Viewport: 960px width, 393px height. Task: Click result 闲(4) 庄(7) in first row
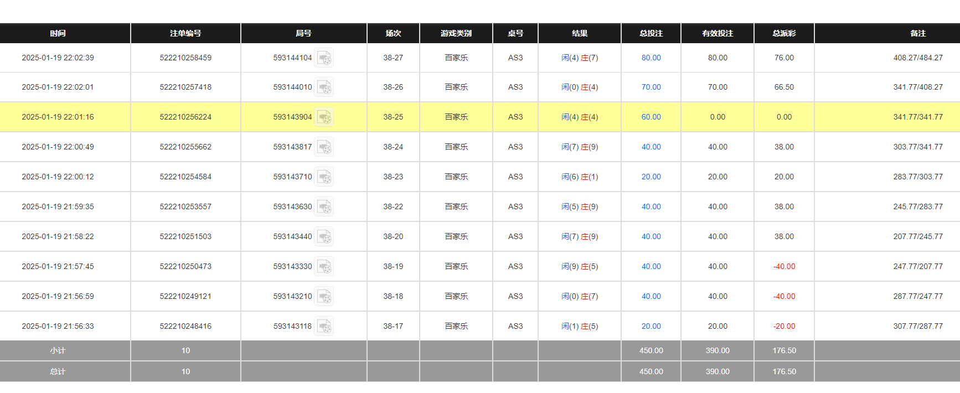(x=580, y=58)
